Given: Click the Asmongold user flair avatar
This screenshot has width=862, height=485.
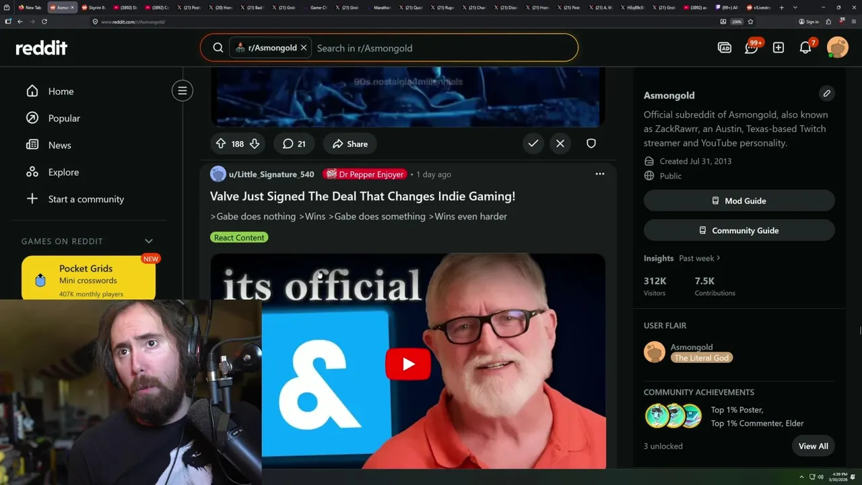Looking at the screenshot, I should tap(655, 352).
